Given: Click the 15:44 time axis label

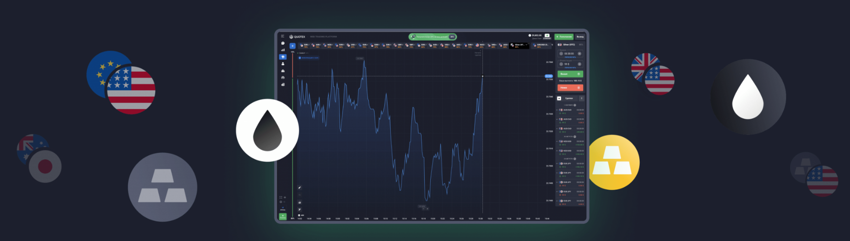Looking at the screenshot, I should pos(547,219).
